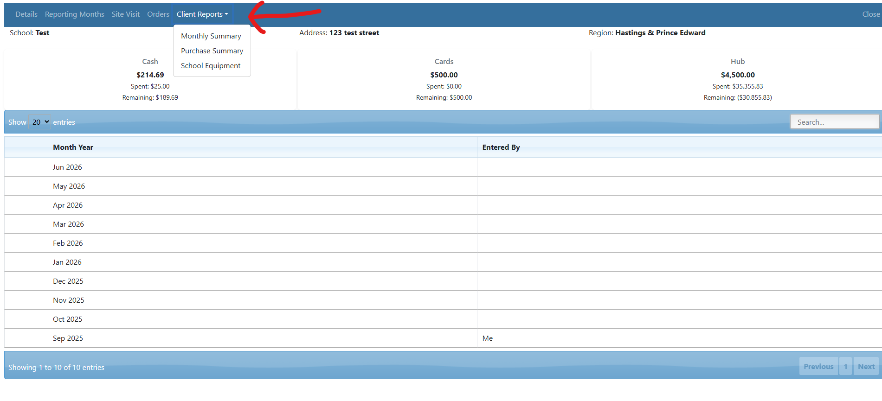Image resolution: width=882 pixels, height=401 pixels.
Task: Collapse the Client Reports dropdown
Action: click(x=202, y=14)
